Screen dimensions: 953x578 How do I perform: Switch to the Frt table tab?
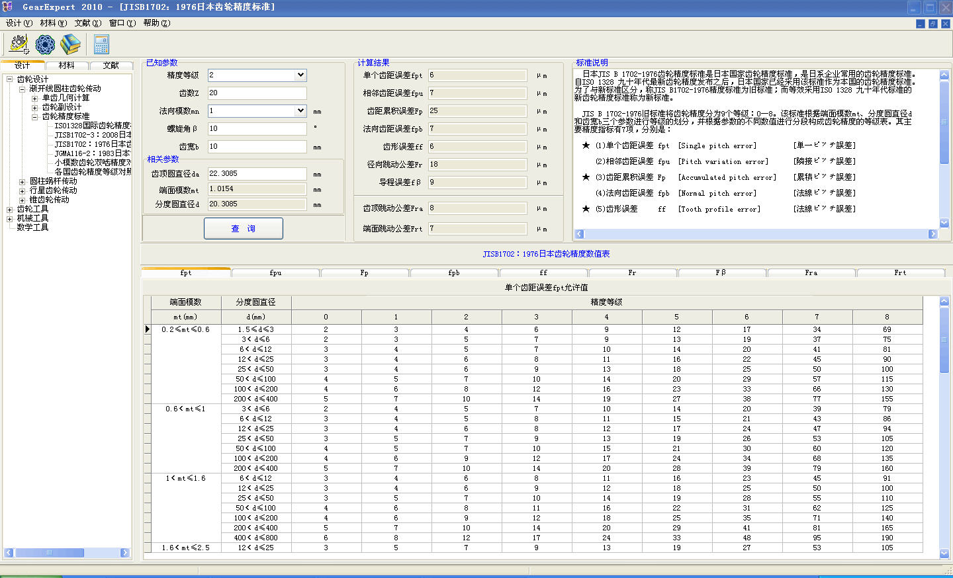tap(901, 272)
